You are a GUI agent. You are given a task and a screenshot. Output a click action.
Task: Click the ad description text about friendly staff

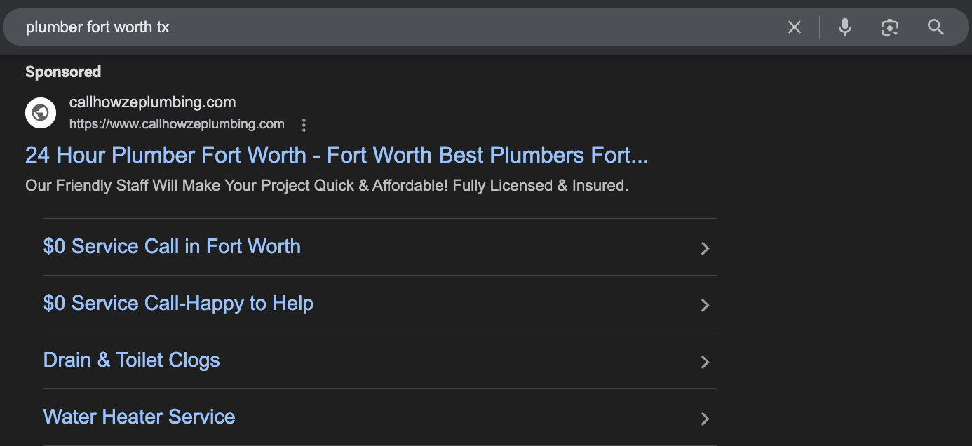click(x=327, y=185)
